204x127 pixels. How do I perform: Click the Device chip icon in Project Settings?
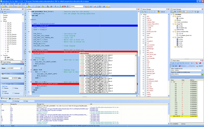click(3, 64)
